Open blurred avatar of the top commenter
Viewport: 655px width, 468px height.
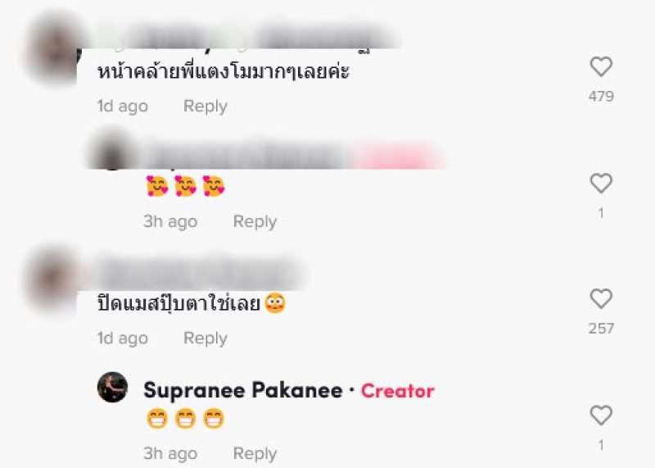point(53,48)
